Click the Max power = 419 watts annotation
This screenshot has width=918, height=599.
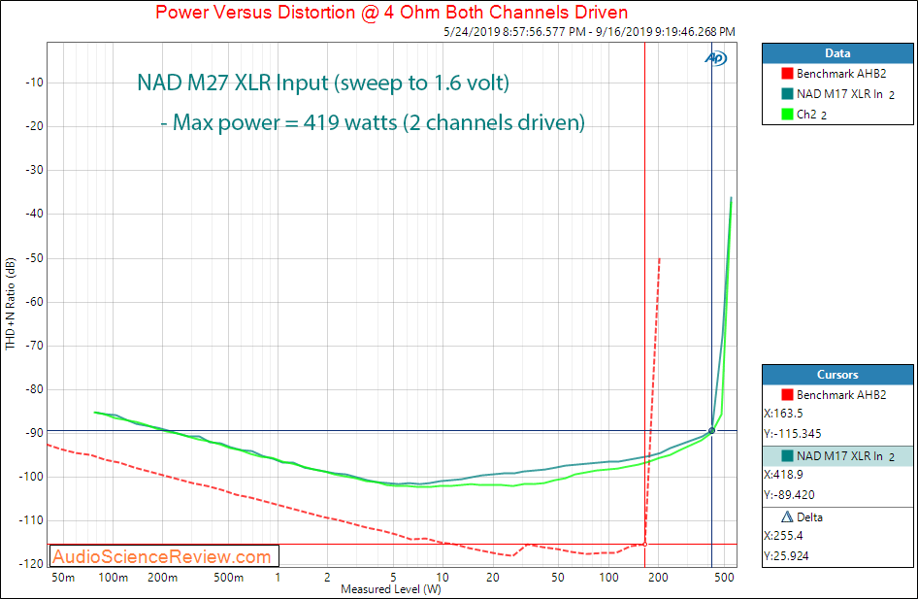click(373, 122)
